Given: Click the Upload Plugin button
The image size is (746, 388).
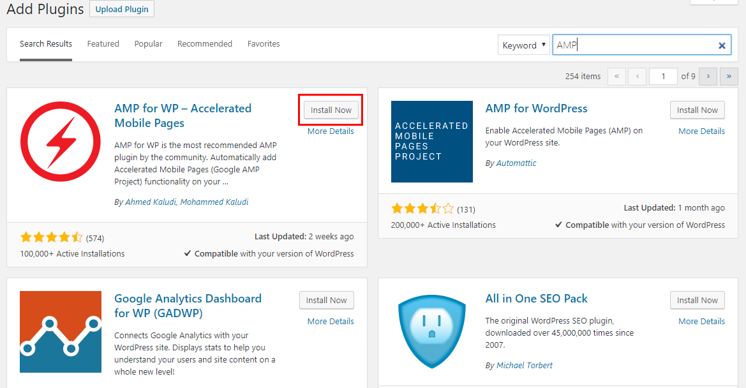Looking at the screenshot, I should [122, 9].
